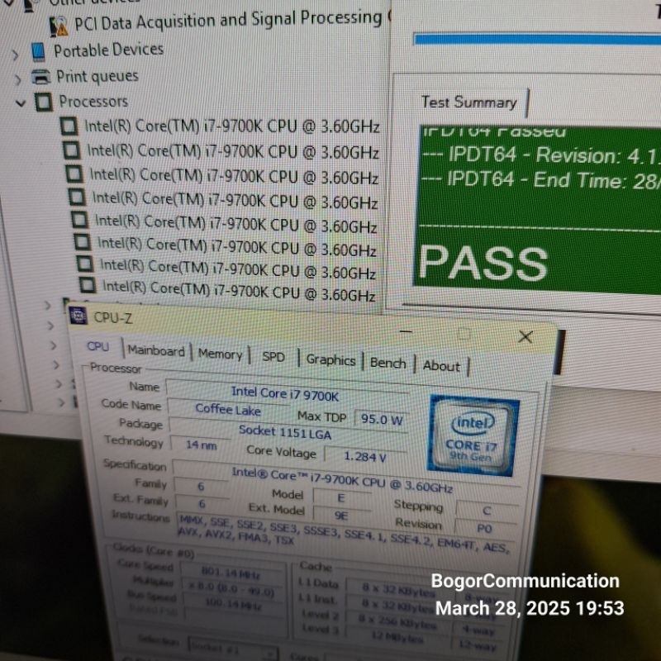Screen dimensions: 661x661
Task: Minimize the CPU-Z window
Action: tap(406, 332)
